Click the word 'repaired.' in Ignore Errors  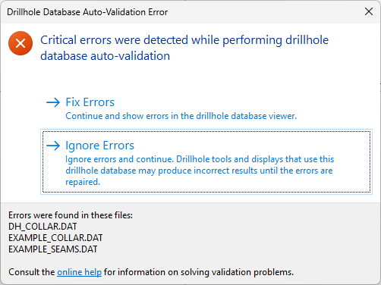coord(83,182)
